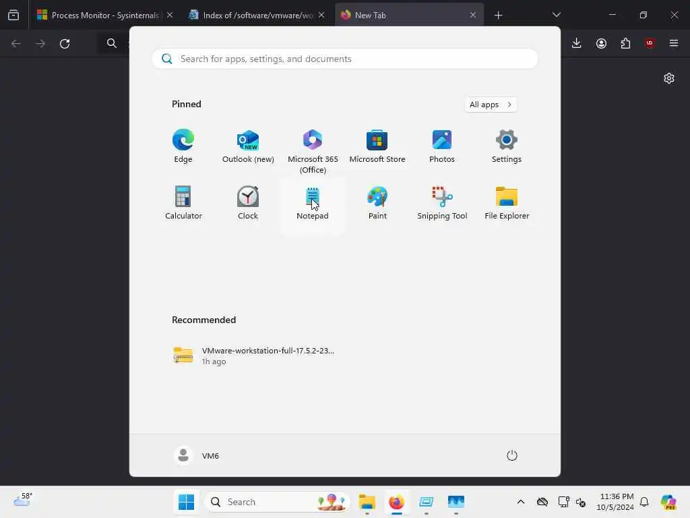Open Microsoft Store from pinned apps
The height and width of the screenshot is (518, 690).
pos(377,146)
